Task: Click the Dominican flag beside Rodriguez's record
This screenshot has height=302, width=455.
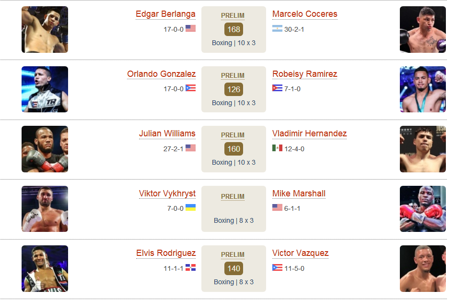Action: (191, 267)
